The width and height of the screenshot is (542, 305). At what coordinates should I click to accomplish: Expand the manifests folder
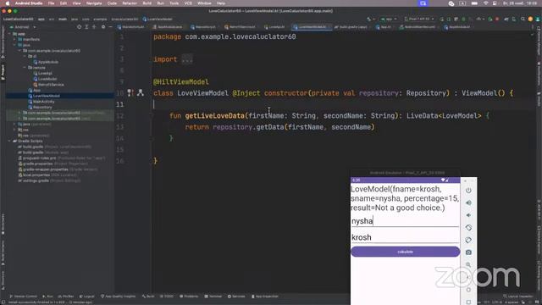14,40
